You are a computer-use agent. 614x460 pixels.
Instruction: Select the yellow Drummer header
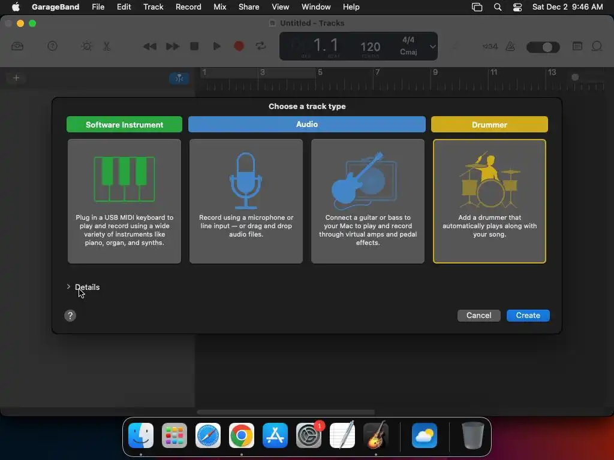click(x=489, y=125)
